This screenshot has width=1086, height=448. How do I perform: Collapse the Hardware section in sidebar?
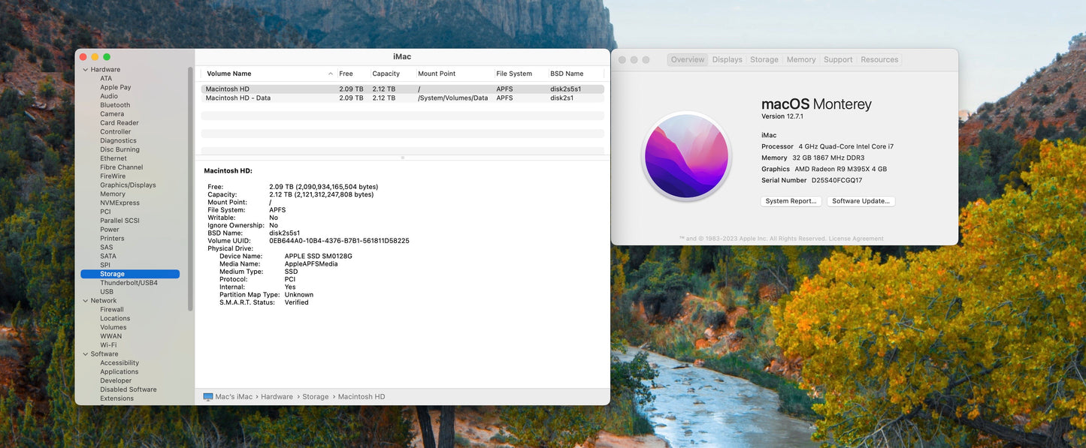point(86,70)
